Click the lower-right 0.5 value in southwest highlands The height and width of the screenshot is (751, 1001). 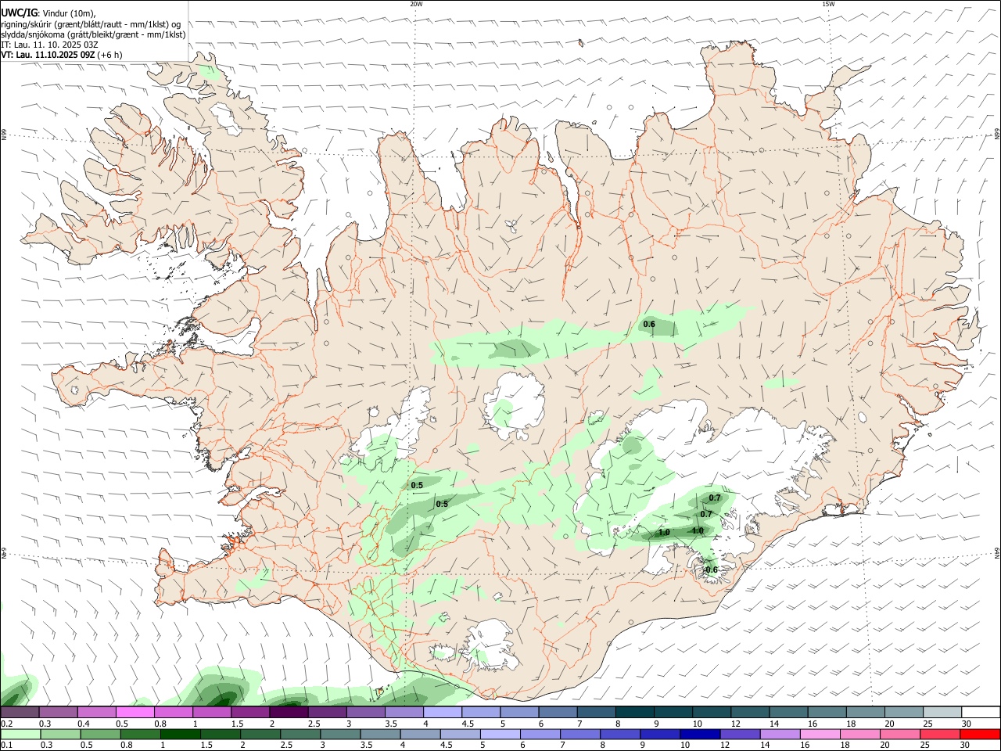442,504
